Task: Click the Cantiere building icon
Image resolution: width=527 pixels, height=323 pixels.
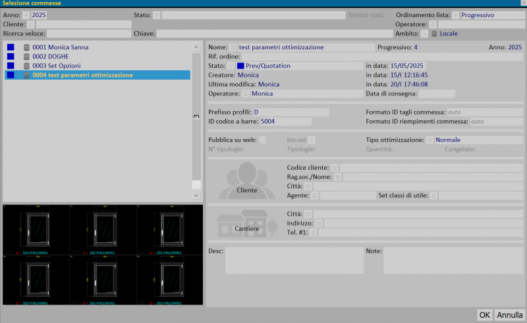Action: coord(247,223)
